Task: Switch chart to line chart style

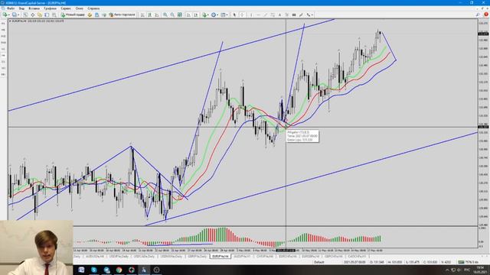Action: 157,15
